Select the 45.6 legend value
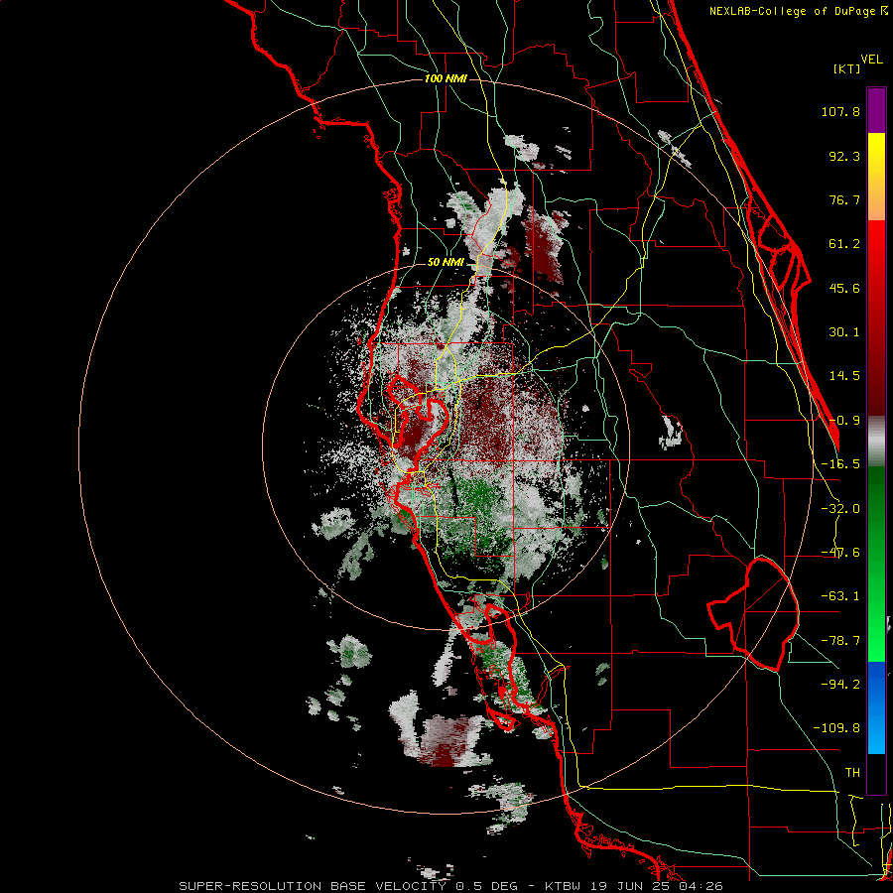 tap(844, 288)
